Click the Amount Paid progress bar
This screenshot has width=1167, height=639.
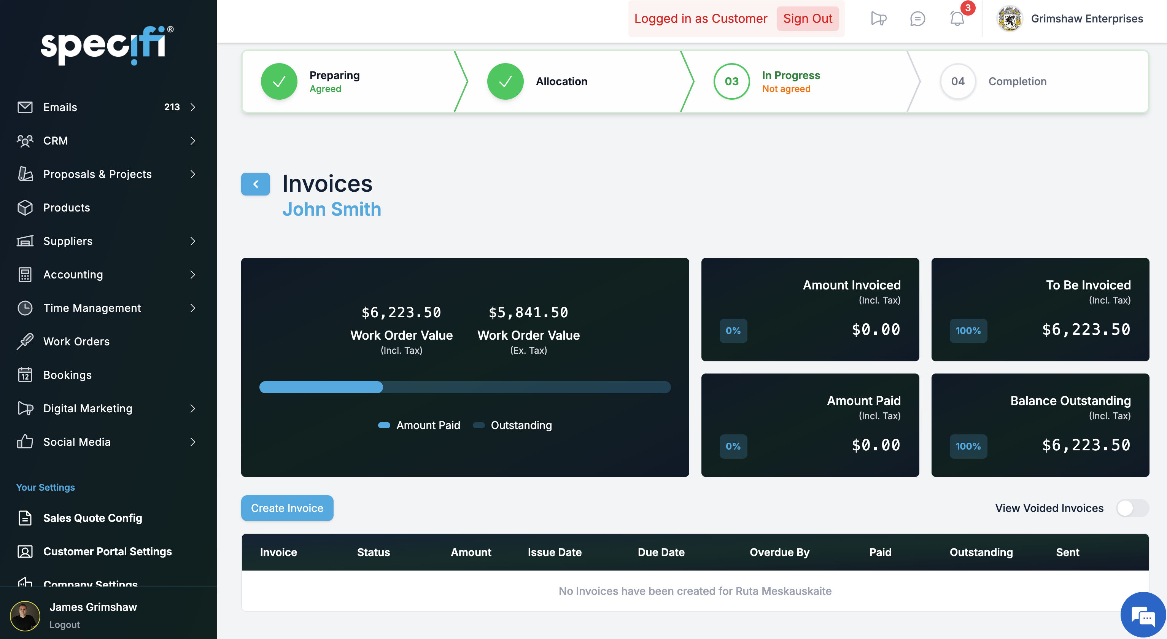pyautogui.click(x=320, y=387)
